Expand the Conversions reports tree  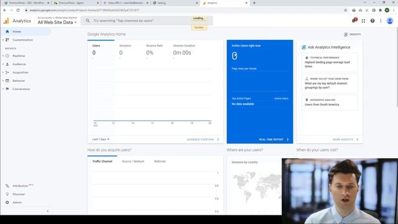pyautogui.click(x=3, y=89)
